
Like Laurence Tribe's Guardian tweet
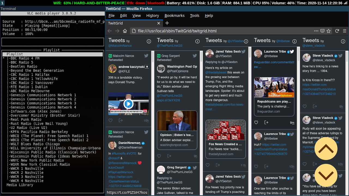(x=256, y=122)
